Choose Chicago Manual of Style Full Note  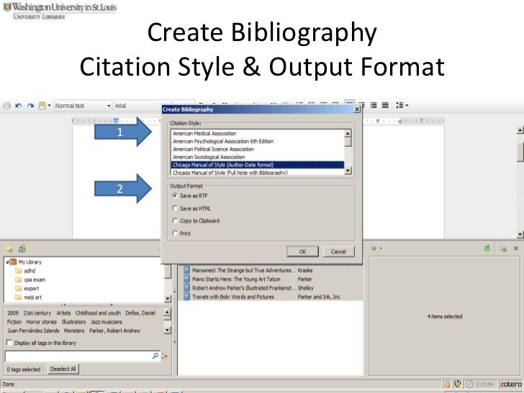click(x=258, y=173)
